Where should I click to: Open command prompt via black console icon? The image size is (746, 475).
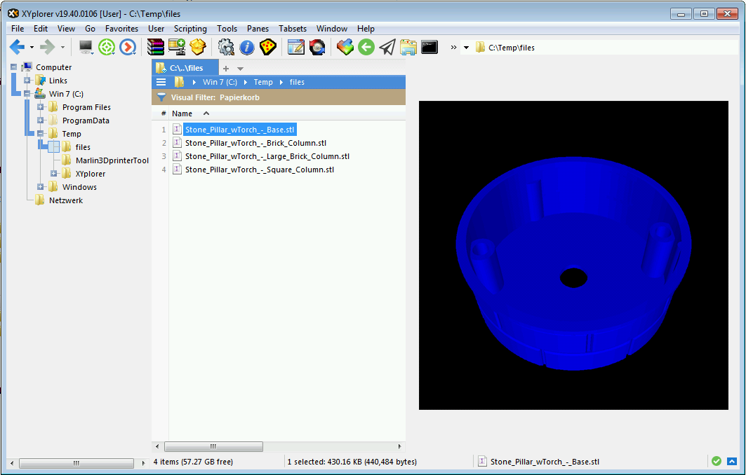tap(429, 47)
